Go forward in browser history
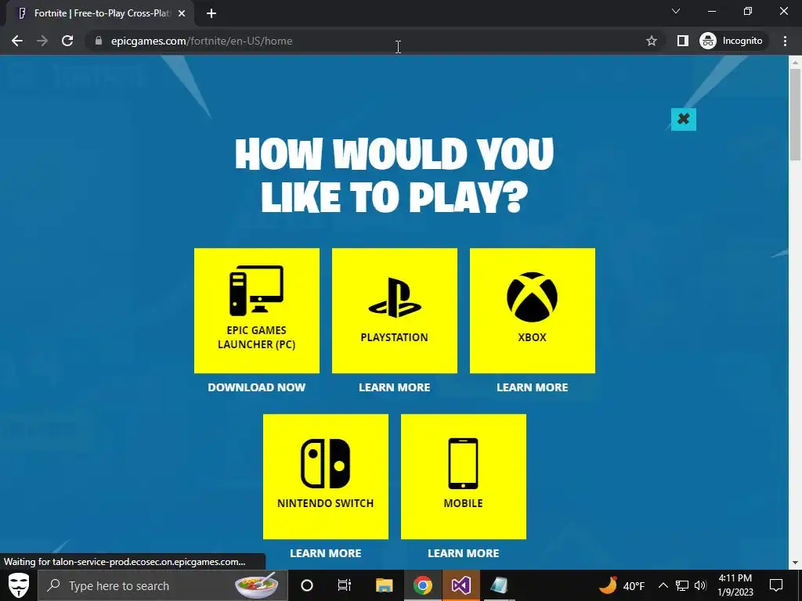This screenshot has height=601, width=802. (x=42, y=41)
